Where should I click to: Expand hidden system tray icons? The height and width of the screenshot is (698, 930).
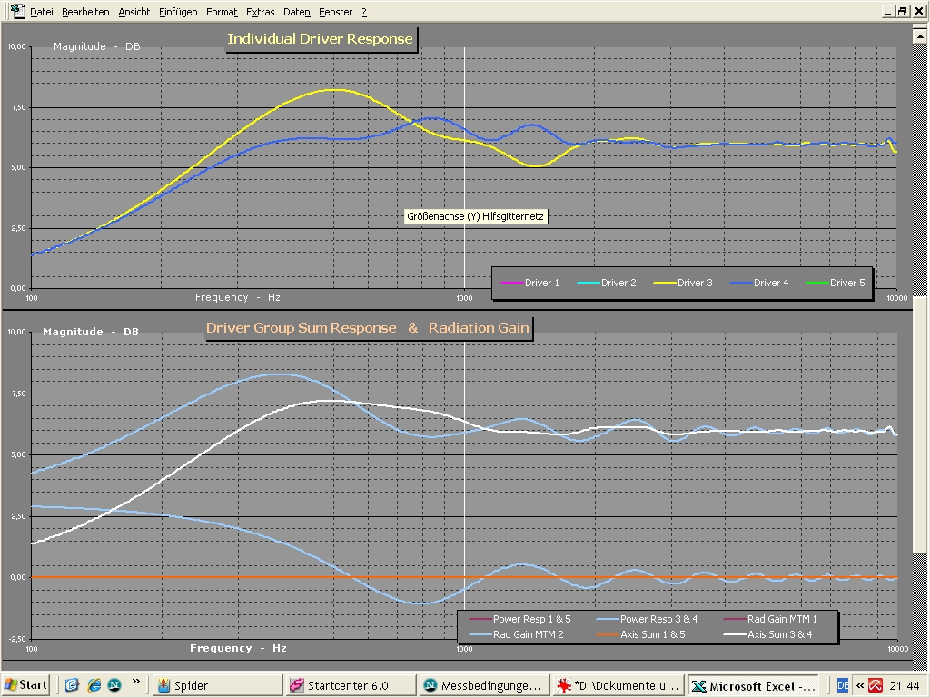pos(859,685)
